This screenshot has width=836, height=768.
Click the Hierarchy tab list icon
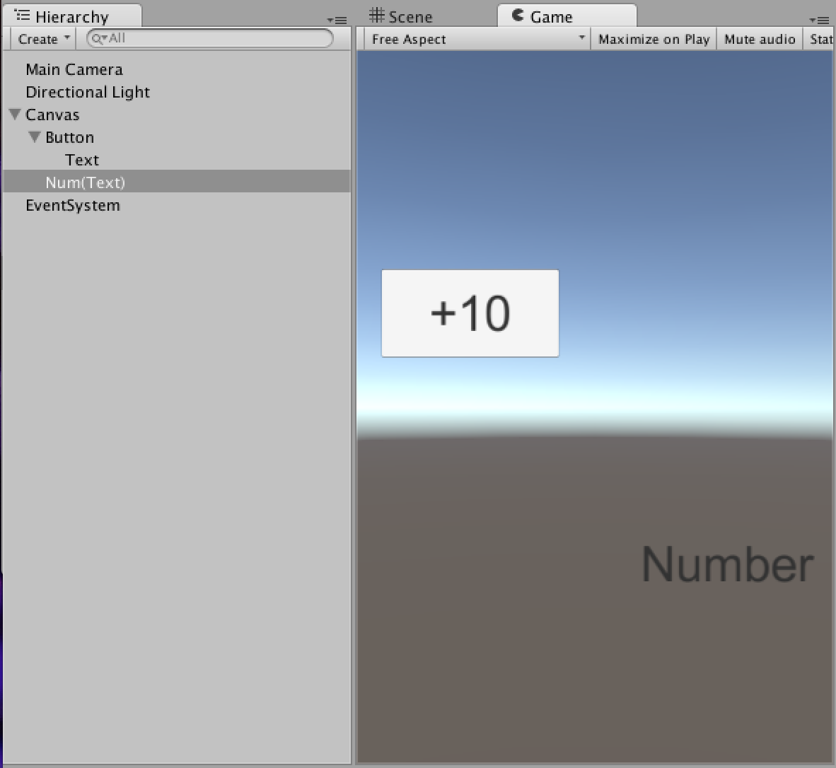coord(23,15)
